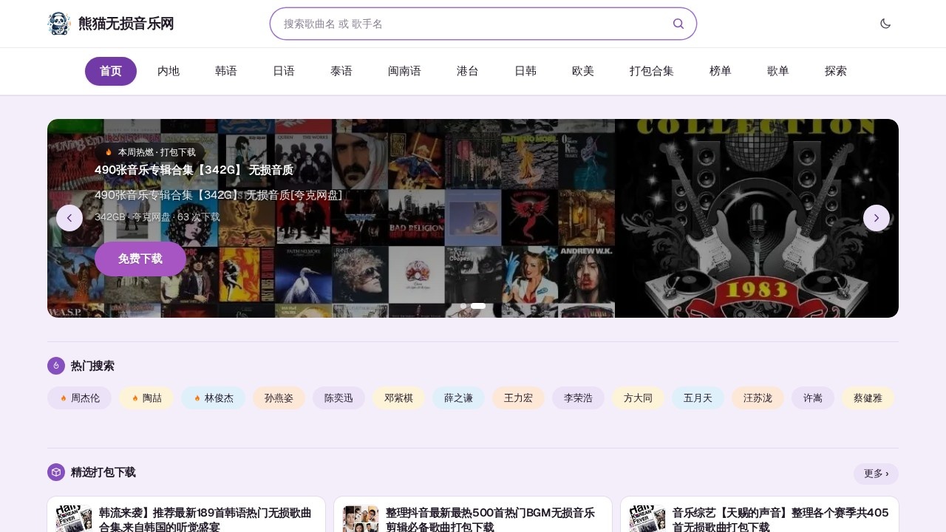Search hot tag 李荣浩
946x532 pixels.
pyautogui.click(x=578, y=398)
